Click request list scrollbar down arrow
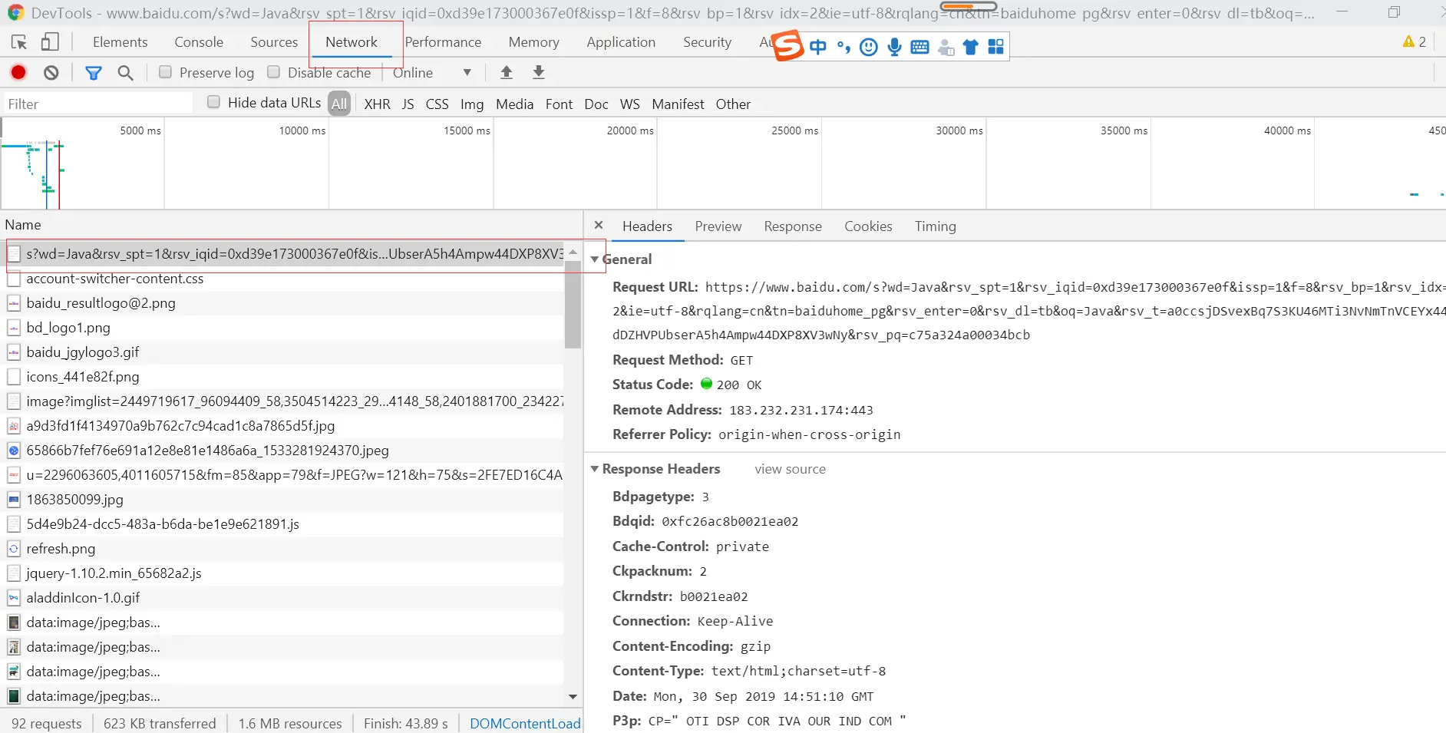Viewport: 1446px width, 733px height. pyautogui.click(x=573, y=697)
